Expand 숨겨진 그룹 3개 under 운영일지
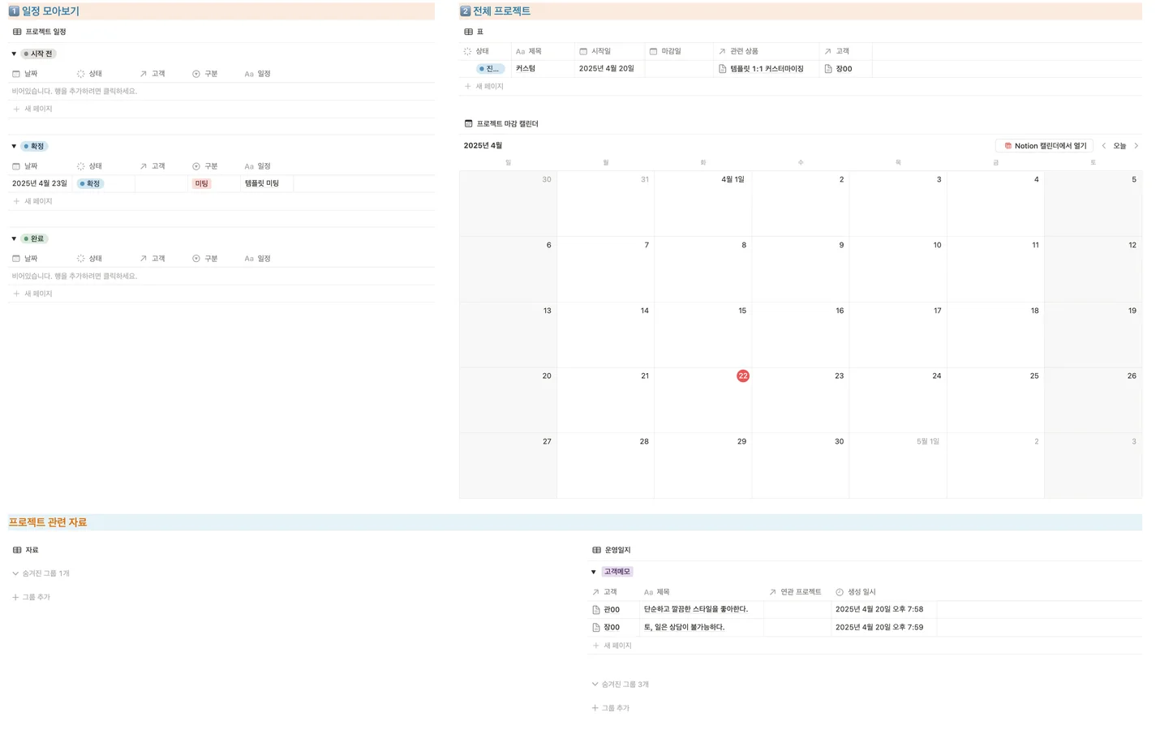1160x747 pixels. [620, 685]
